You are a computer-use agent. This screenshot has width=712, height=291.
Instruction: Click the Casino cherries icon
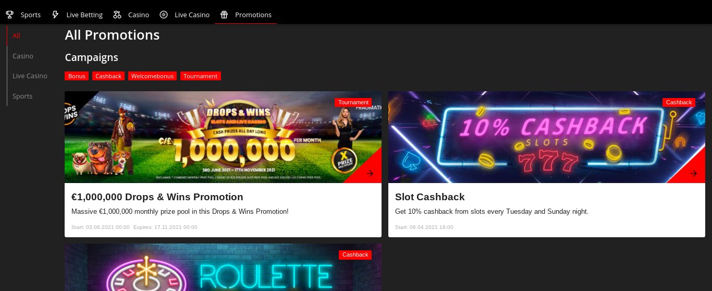coord(117,15)
